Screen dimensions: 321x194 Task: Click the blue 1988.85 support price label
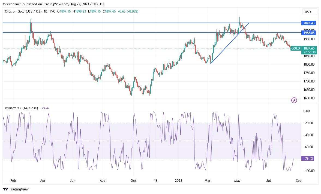308,33
